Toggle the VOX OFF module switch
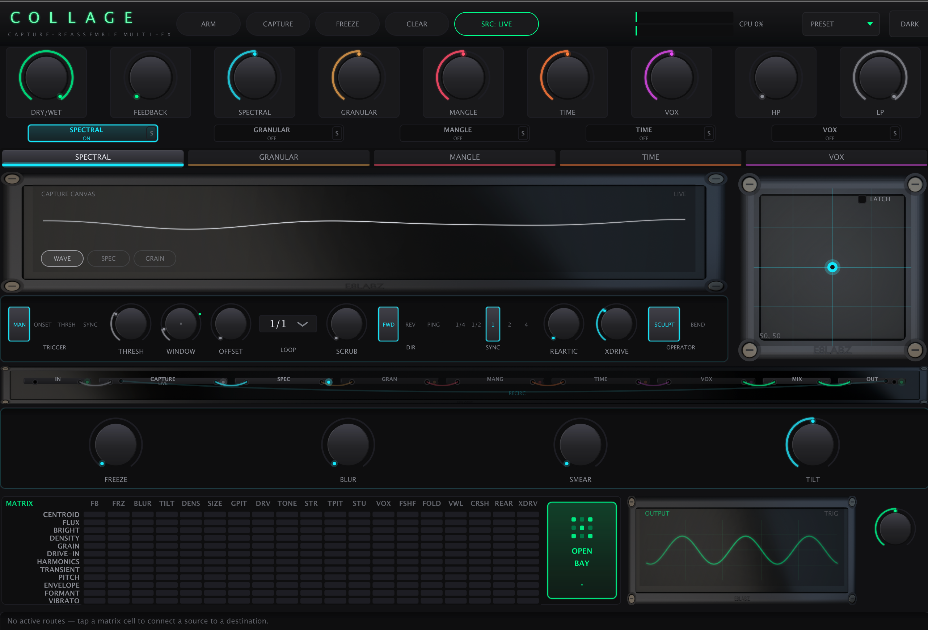This screenshot has height=630, width=928. [x=836, y=133]
